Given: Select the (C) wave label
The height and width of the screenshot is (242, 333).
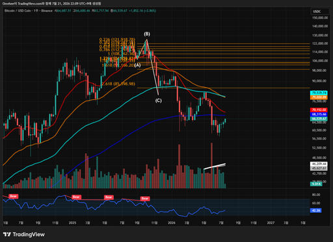Looking at the screenshot, I should coord(158,101).
